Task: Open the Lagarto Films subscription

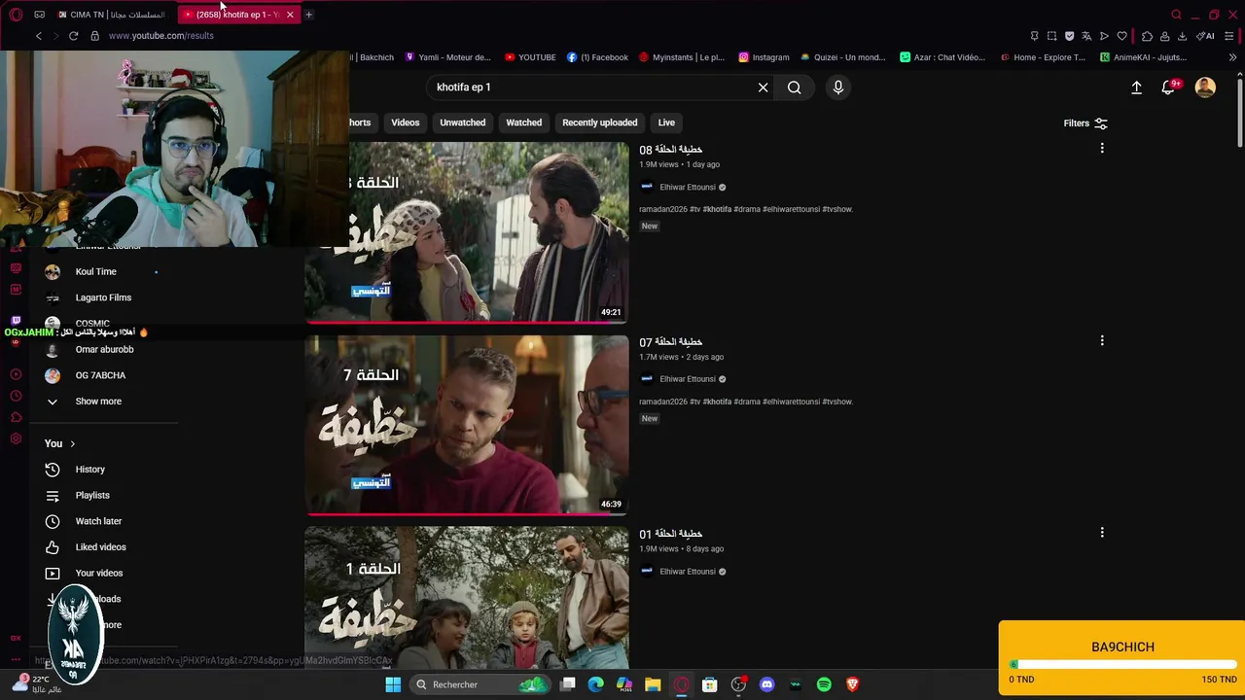Action: (103, 297)
